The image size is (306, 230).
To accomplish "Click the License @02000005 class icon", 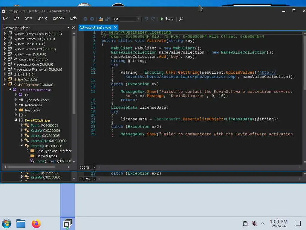I will coord(27,135).
